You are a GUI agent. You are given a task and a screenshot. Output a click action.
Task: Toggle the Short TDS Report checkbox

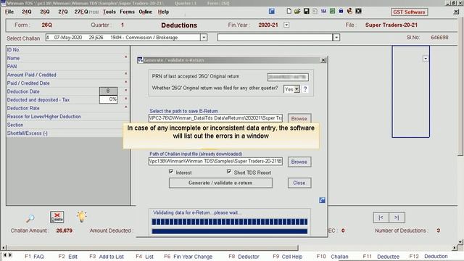(x=229, y=171)
